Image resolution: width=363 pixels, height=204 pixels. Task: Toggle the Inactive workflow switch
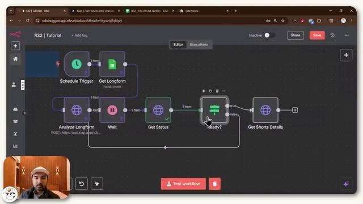(x=270, y=35)
